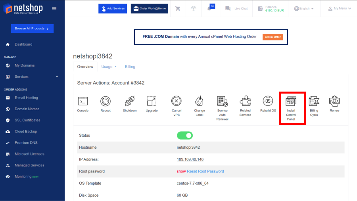The width and height of the screenshot is (357, 201).
Task: Click the network status antenna icon
Action: 194,9
